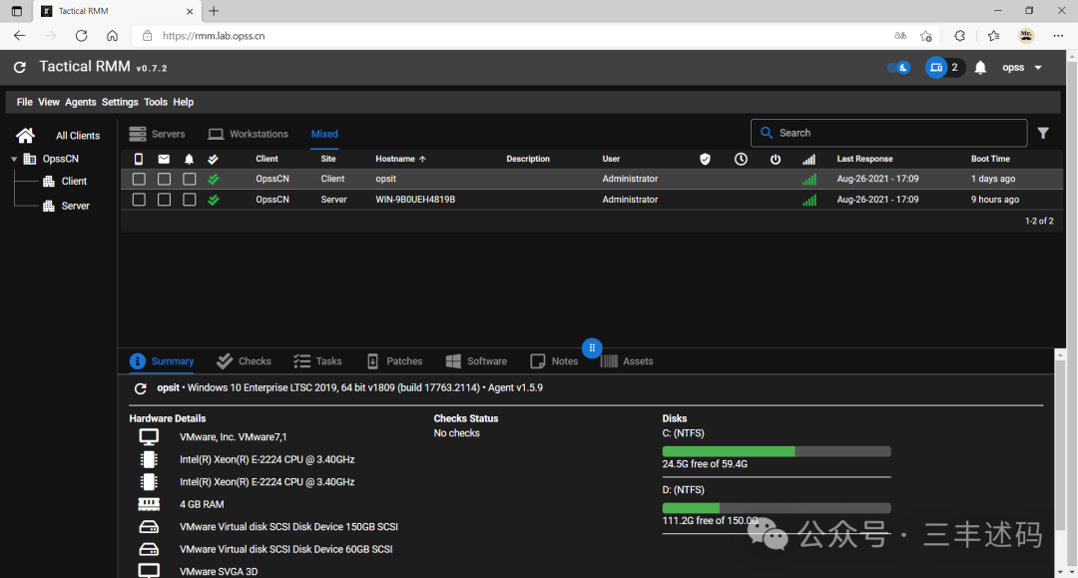Open the File menu

click(x=25, y=102)
